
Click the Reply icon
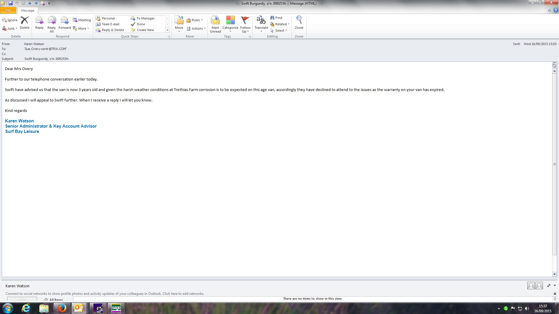click(39, 20)
